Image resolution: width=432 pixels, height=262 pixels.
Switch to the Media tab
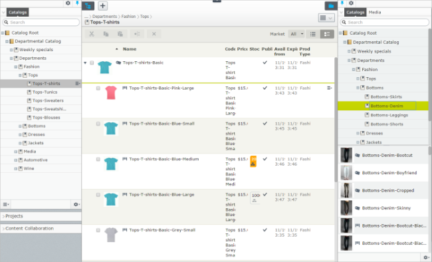coord(375,12)
